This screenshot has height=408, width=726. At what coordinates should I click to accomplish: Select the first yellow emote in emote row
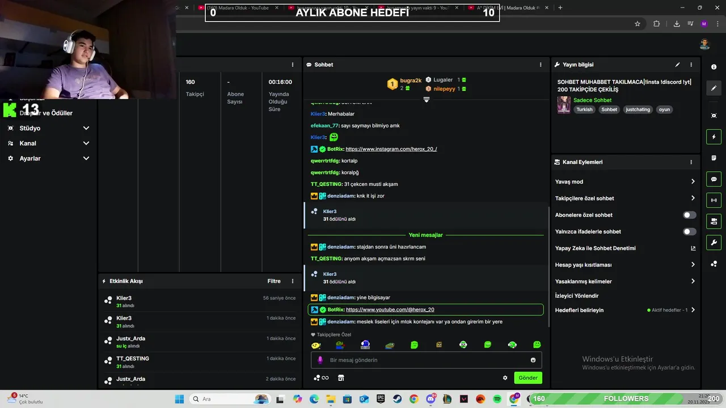(316, 345)
